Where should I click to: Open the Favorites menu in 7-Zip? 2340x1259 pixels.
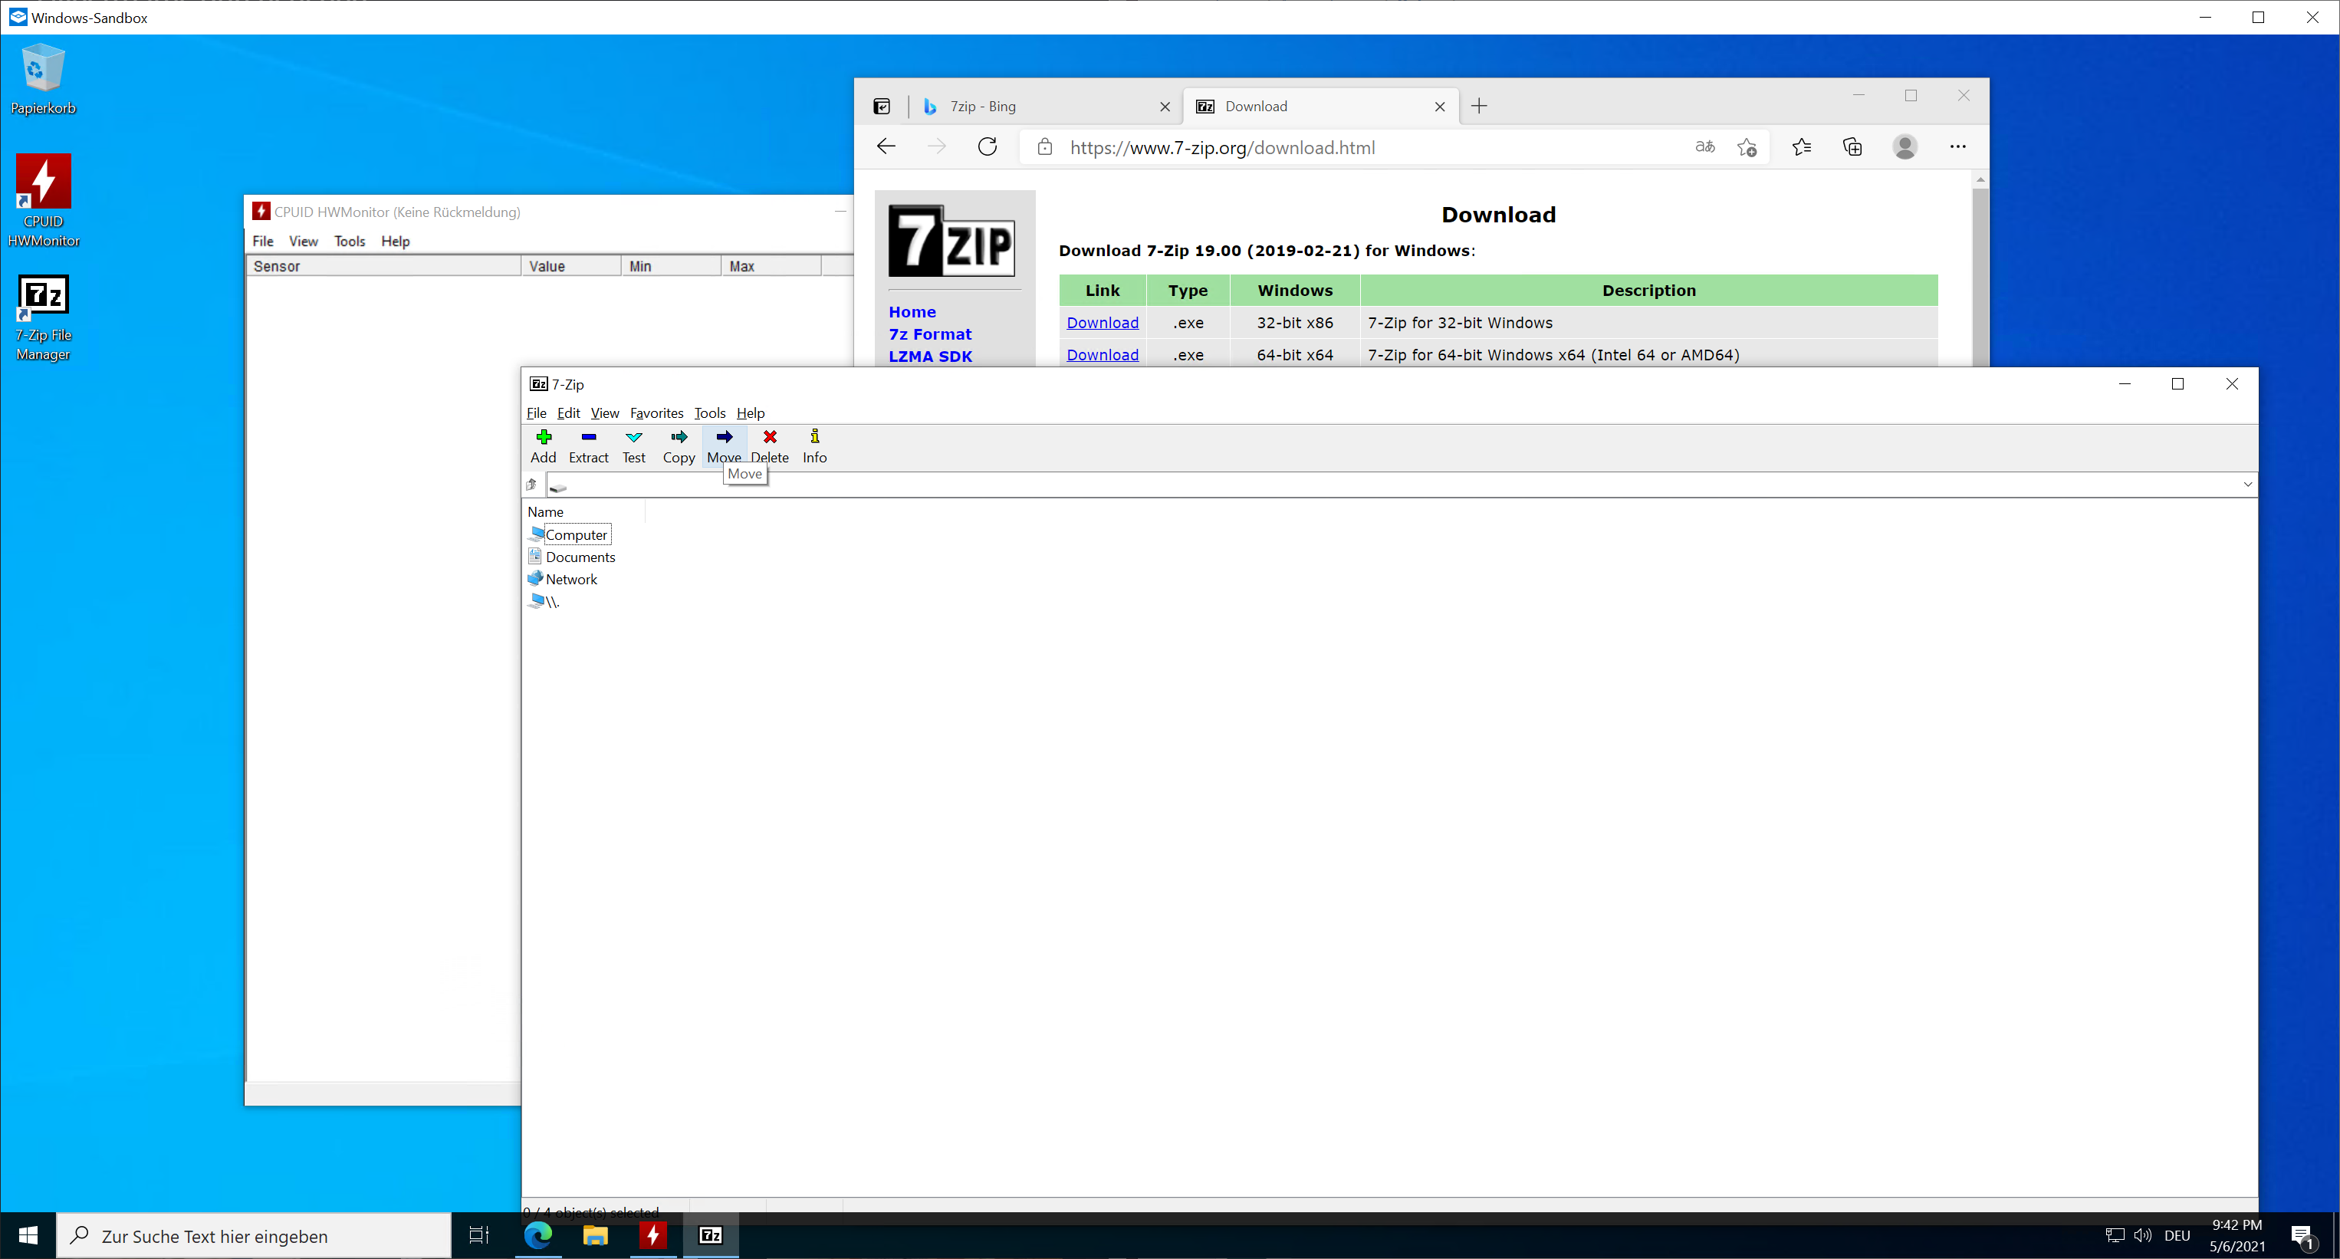coord(656,413)
